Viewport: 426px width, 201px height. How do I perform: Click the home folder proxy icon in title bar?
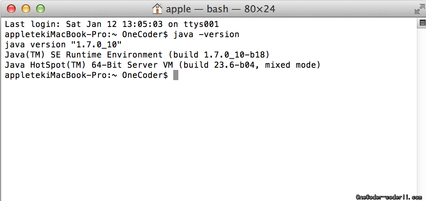157,9
